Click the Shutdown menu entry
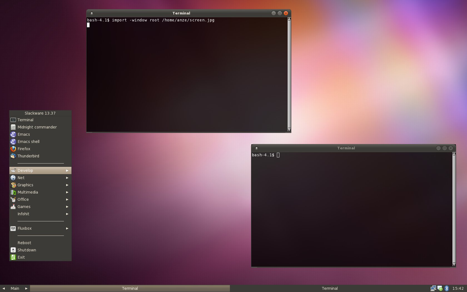Image resolution: width=467 pixels, height=292 pixels. (x=40, y=250)
